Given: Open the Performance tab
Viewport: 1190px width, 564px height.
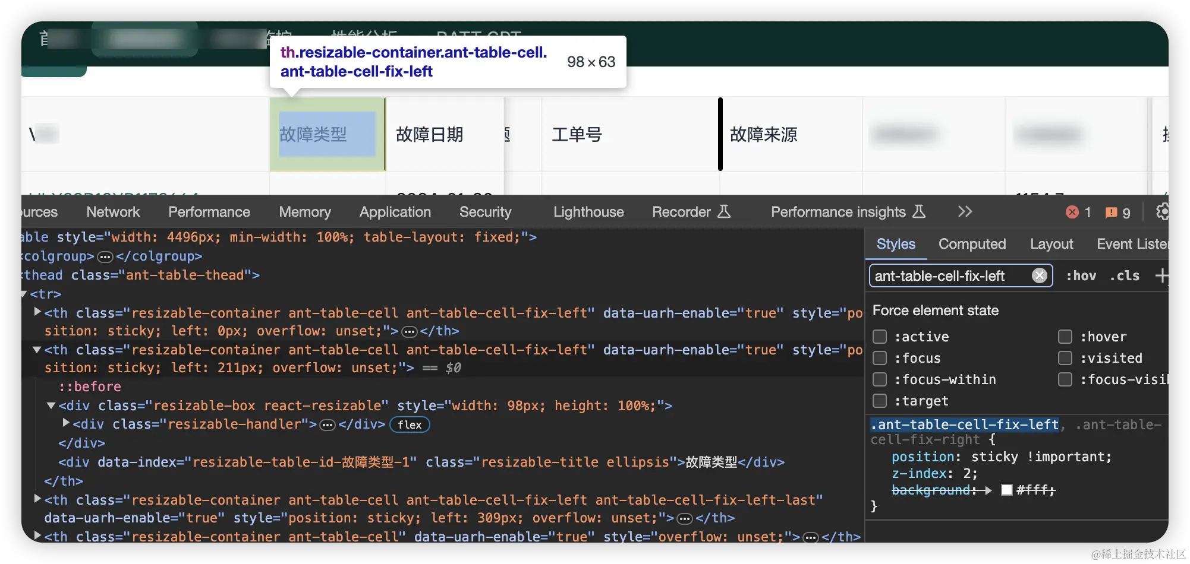Looking at the screenshot, I should (209, 212).
